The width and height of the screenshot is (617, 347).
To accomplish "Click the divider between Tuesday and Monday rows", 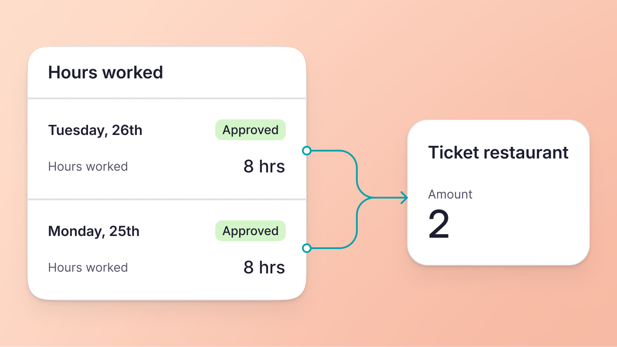I will coord(167,199).
